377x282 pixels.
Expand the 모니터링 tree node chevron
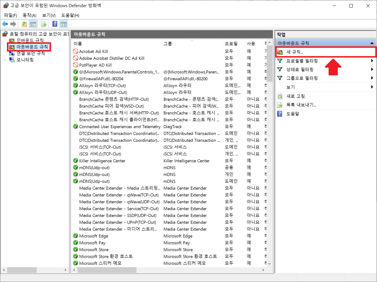pyautogui.click(x=5, y=60)
